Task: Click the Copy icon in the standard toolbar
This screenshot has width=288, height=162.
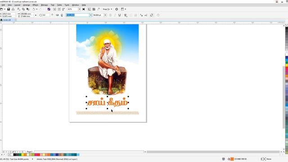Action: (23, 9)
